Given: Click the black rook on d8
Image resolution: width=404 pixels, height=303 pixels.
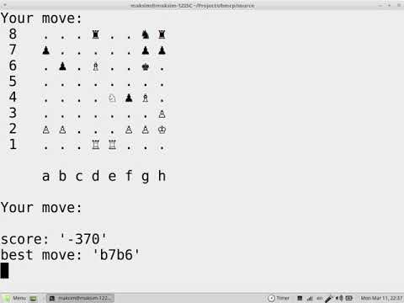Looking at the screenshot, I should click(96, 35).
